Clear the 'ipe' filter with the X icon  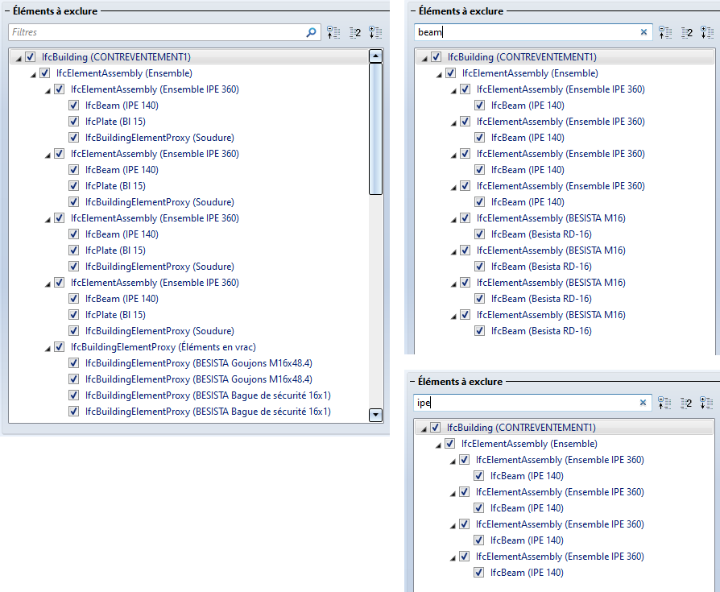pyautogui.click(x=643, y=403)
